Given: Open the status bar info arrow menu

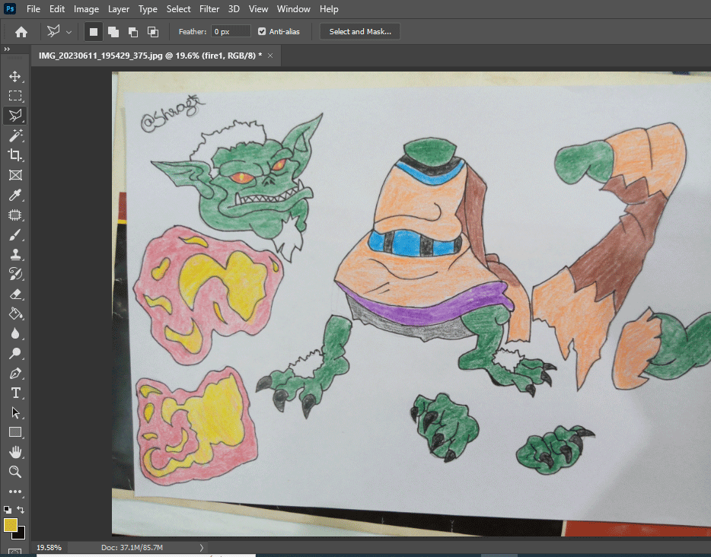Looking at the screenshot, I should pyautogui.click(x=202, y=547).
